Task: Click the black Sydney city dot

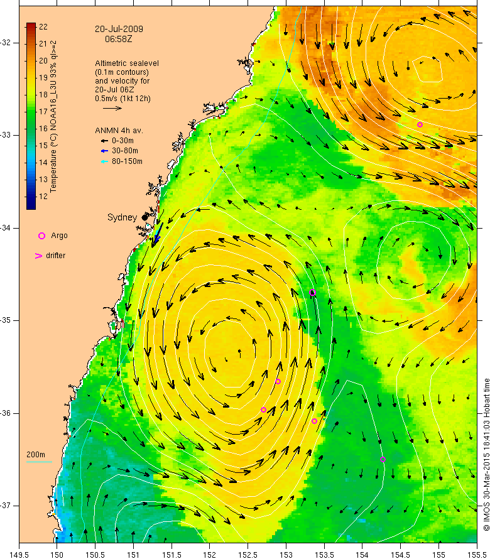Action: [144, 217]
